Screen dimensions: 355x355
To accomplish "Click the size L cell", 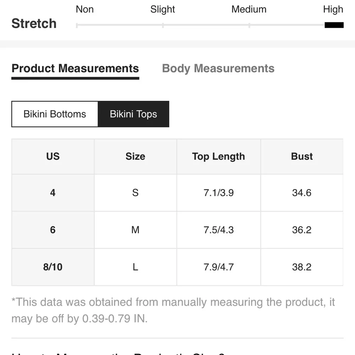I will (x=135, y=267).
